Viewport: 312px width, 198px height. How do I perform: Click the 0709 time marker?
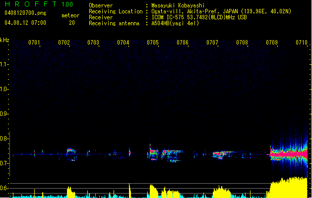[x=272, y=43]
